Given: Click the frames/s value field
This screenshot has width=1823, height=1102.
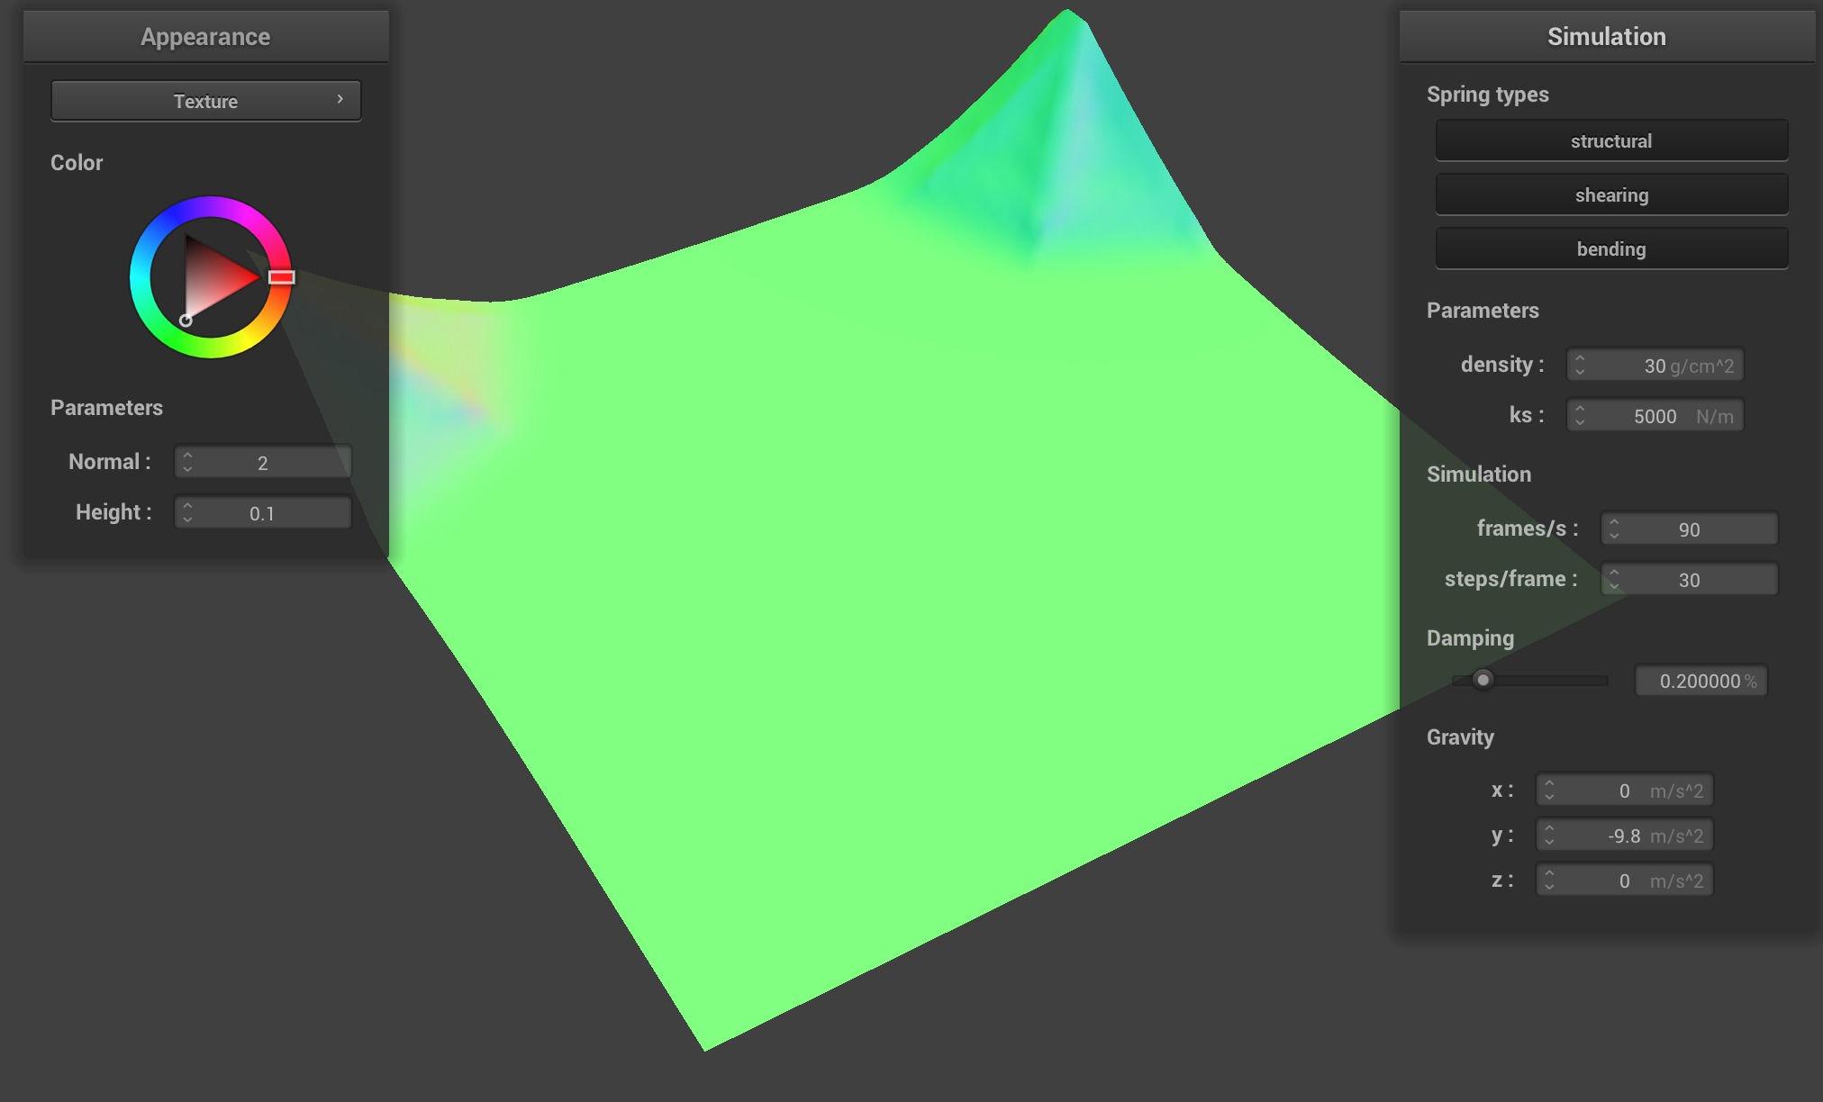Looking at the screenshot, I should tap(1690, 528).
